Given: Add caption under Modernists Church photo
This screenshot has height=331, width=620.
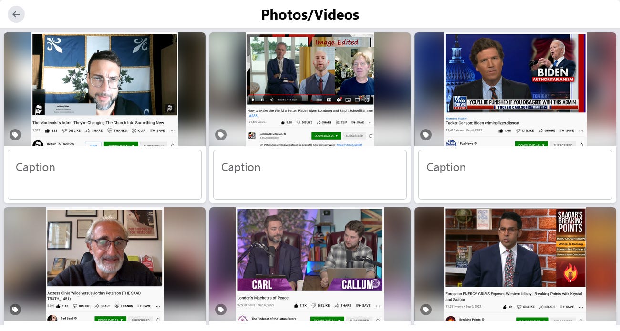Looking at the screenshot, I should pos(104,175).
